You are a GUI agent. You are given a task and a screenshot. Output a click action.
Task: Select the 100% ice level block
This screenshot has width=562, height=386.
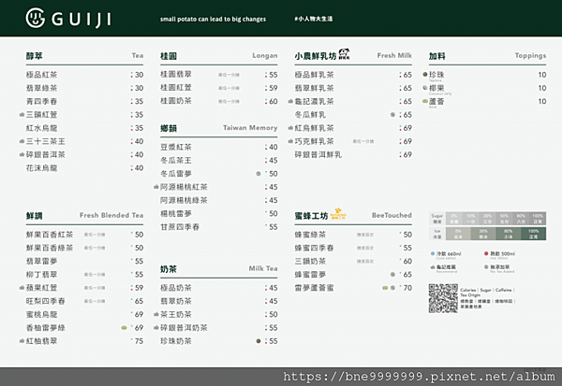533,234
